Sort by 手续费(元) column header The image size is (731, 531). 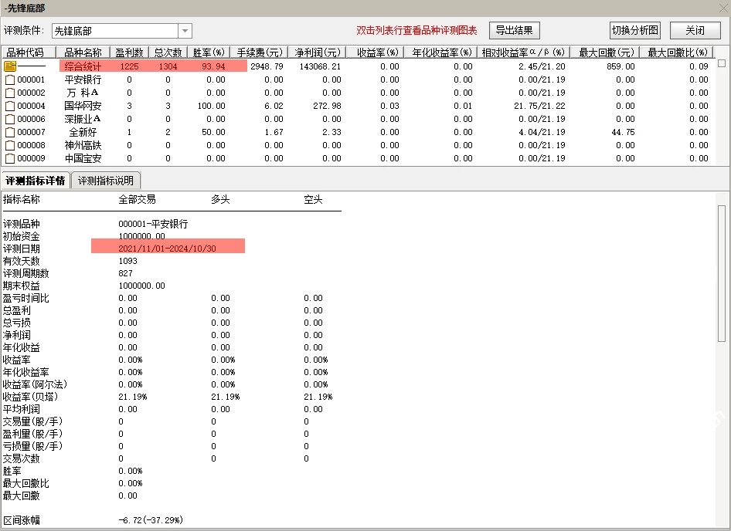coord(259,52)
